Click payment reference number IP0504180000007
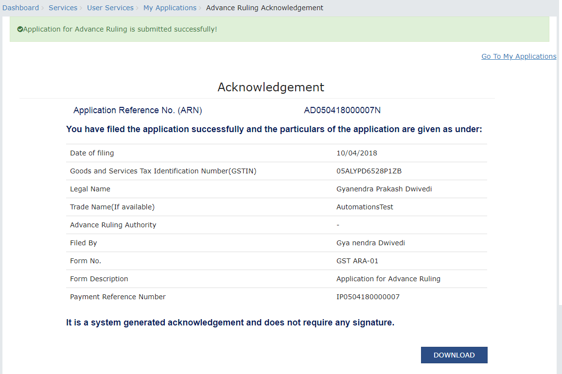This screenshot has width=562, height=374. point(368,297)
